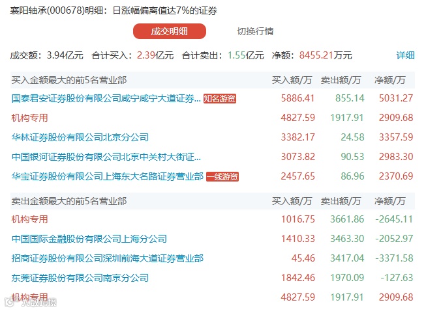Click the net amount 5031.27
This screenshot has width=426, height=311.
(x=396, y=98)
